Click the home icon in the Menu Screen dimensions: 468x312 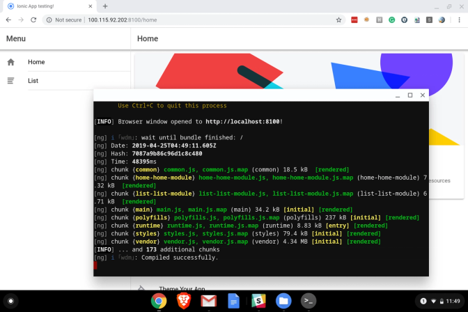click(x=10, y=62)
